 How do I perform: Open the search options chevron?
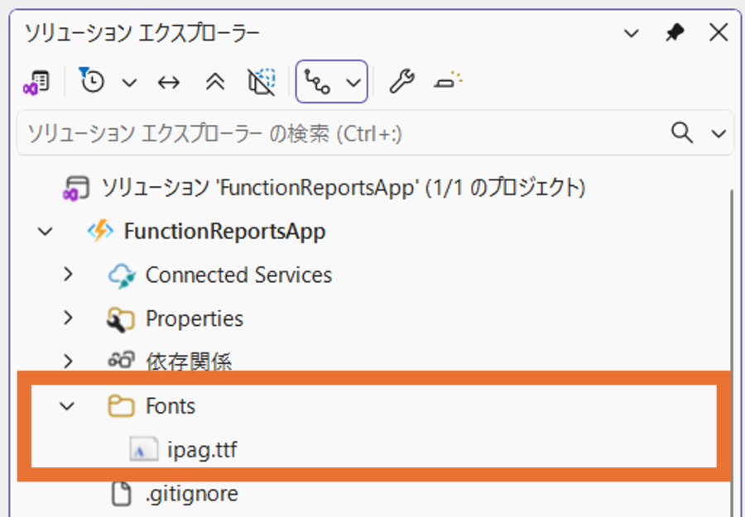(717, 132)
